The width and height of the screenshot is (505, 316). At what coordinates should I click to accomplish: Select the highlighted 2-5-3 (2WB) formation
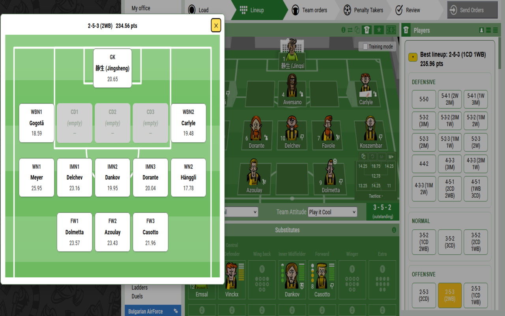[x=450, y=295]
